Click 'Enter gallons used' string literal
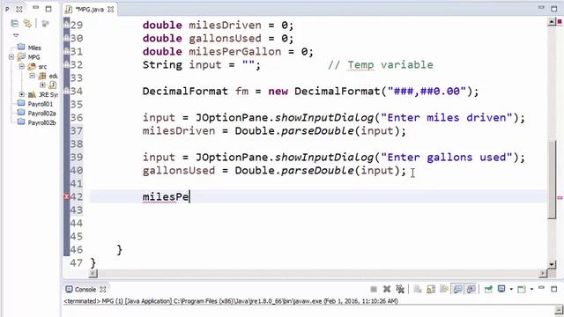 (447, 157)
